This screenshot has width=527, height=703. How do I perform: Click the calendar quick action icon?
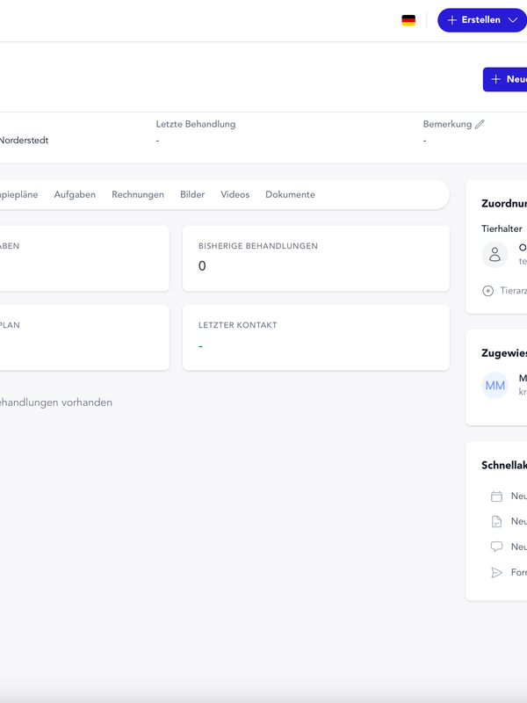(x=496, y=496)
